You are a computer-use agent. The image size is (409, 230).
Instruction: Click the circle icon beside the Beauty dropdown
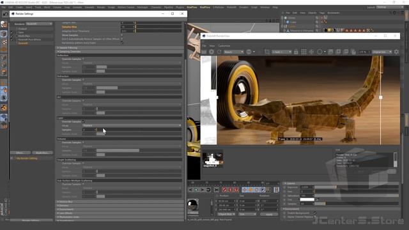249,52
